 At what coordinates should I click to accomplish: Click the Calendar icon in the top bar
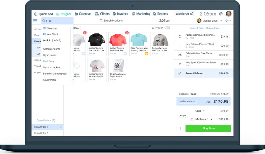click(x=76, y=14)
